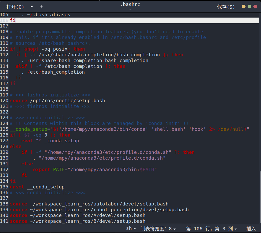Screen dimensions: 261x233
Task: Click the highlighted fi on line 106
Action: click(x=13, y=20)
